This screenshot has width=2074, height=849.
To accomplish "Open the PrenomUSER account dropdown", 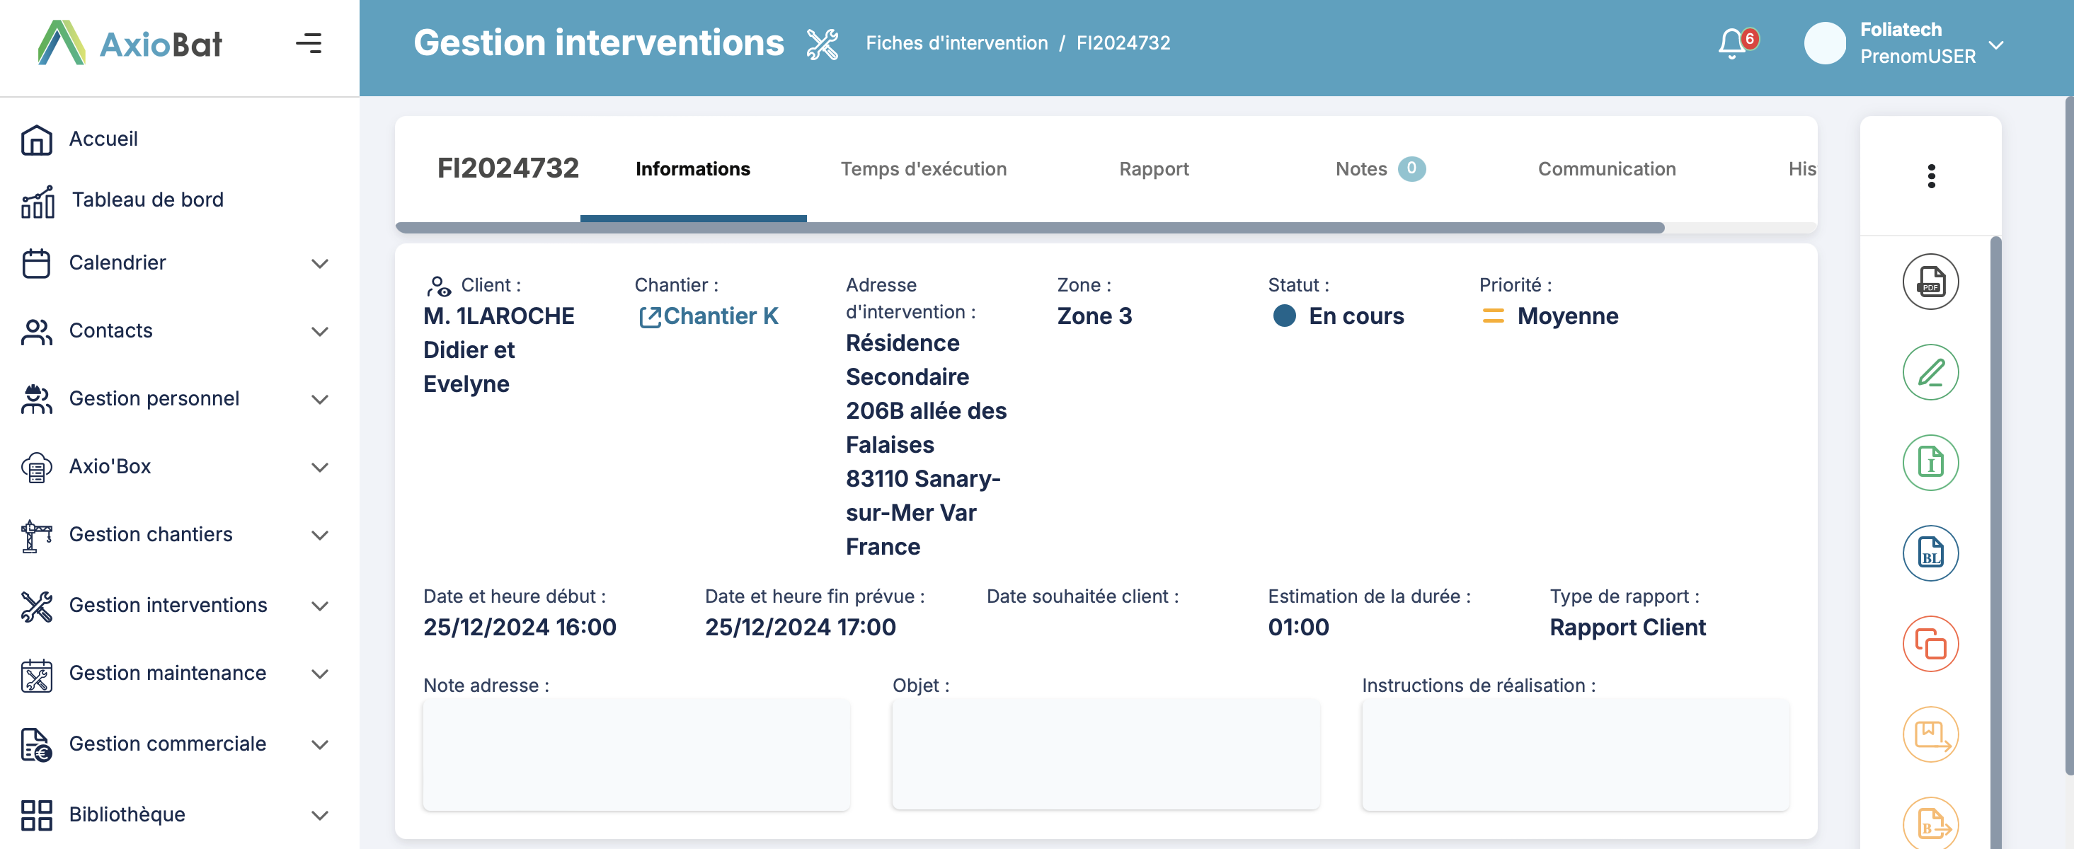I will pyautogui.click(x=1995, y=45).
